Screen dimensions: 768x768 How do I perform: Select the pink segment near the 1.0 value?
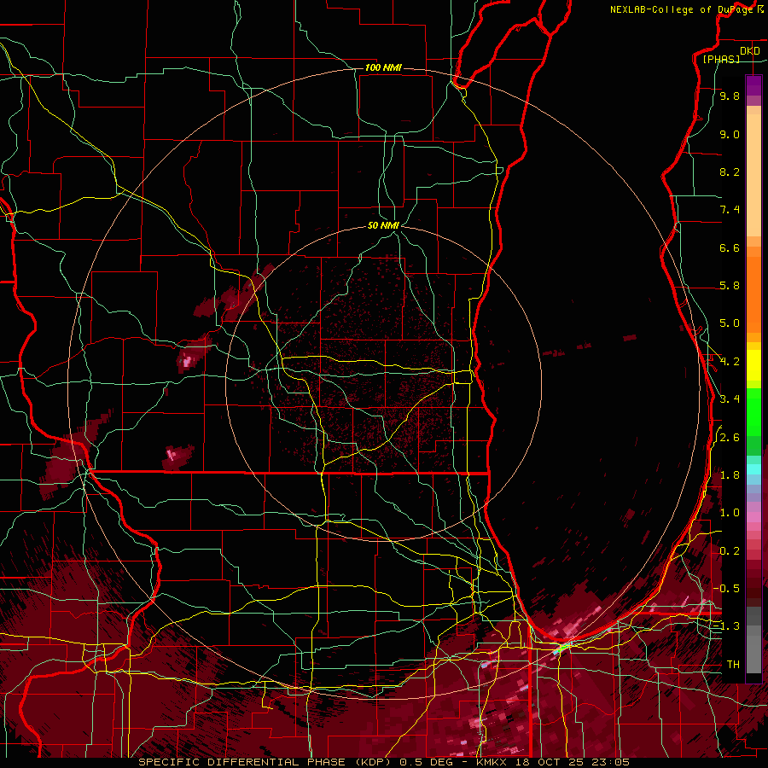(753, 516)
